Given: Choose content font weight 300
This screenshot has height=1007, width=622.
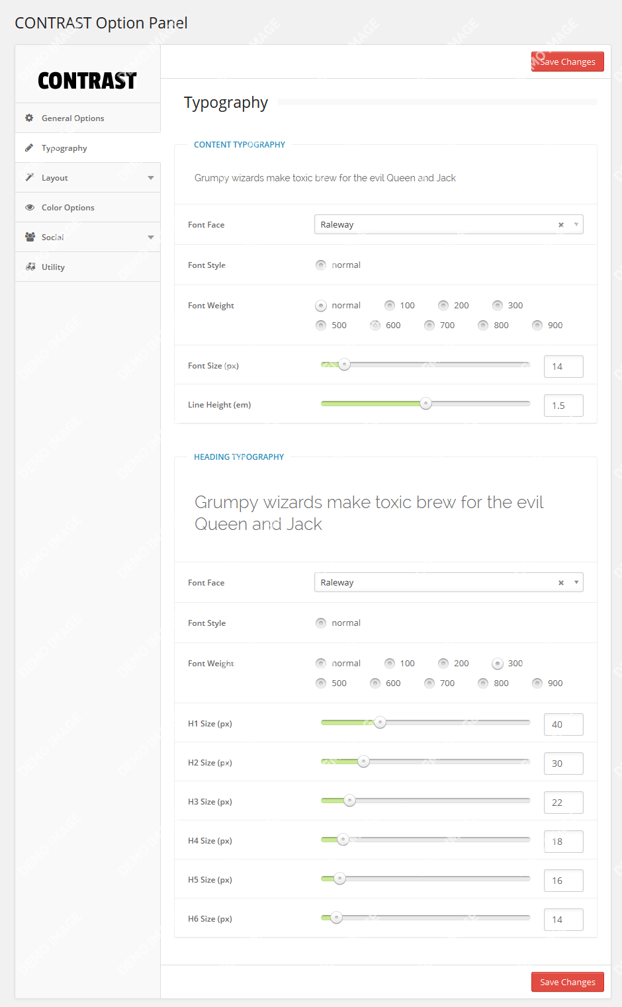Looking at the screenshot, I should tap(498, 305).
